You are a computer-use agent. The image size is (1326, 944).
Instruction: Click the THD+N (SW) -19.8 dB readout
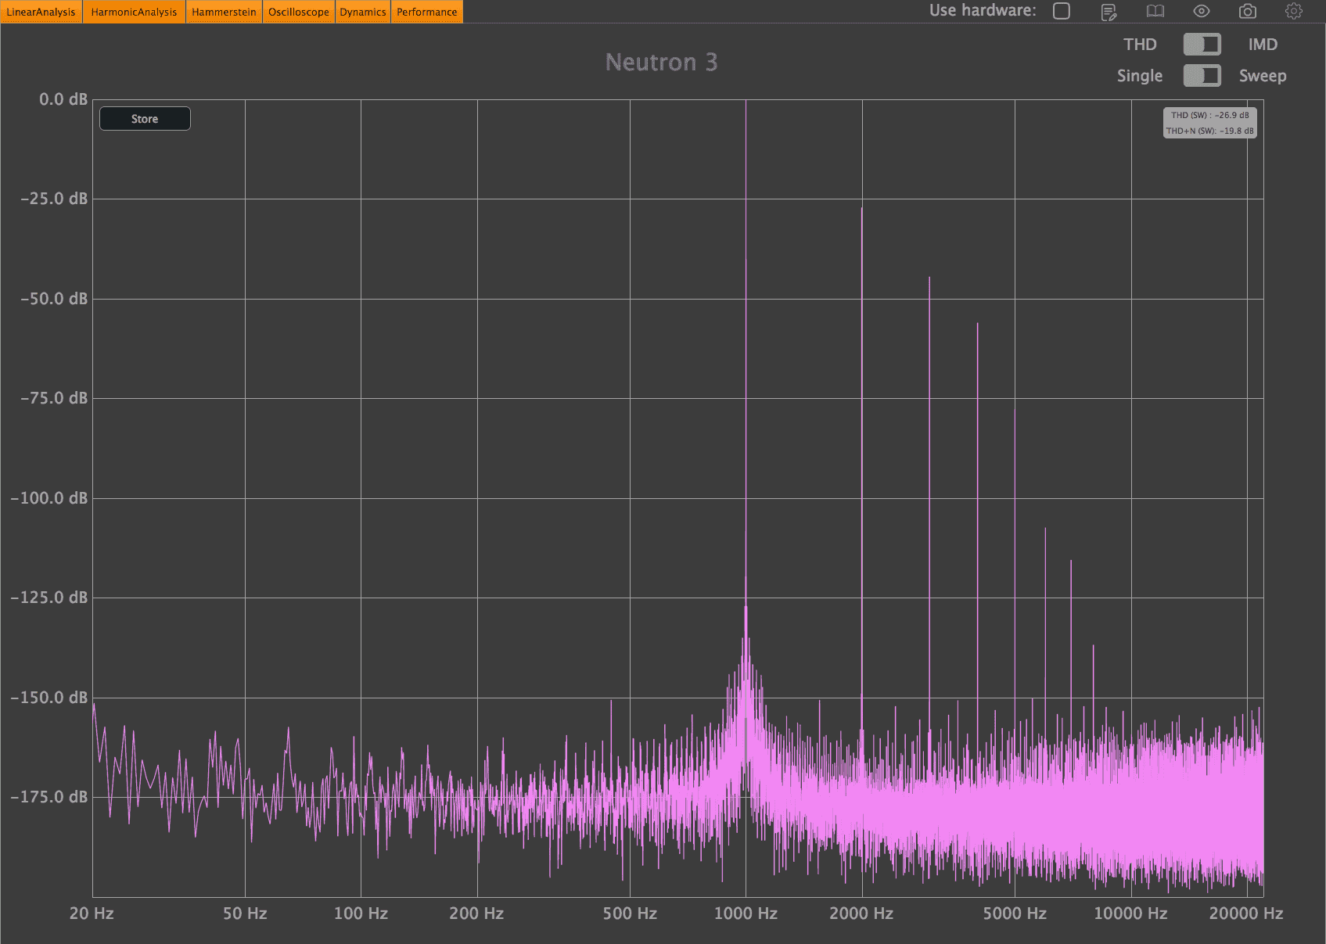1210,131
